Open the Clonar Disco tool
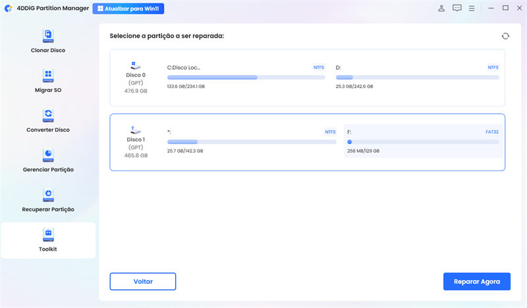Image resolution: width=527 pixels, height=308 pixels. [x=47, y=40]
